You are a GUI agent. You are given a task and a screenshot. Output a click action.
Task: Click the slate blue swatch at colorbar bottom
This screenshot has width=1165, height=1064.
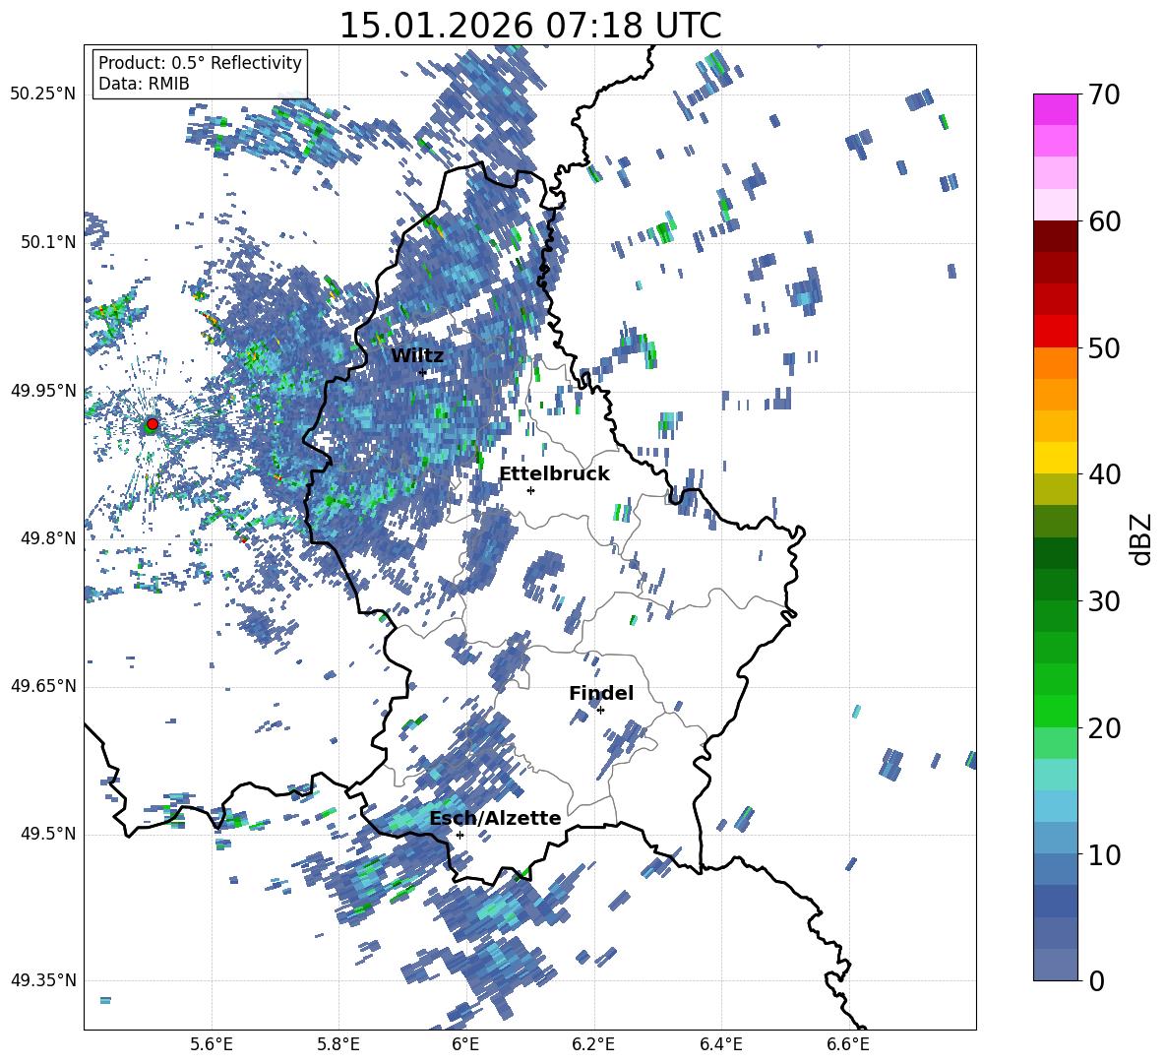(x=1055, y=966)
